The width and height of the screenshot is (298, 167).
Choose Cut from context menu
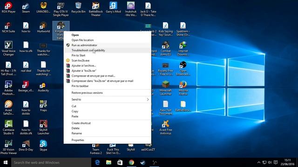108,106
